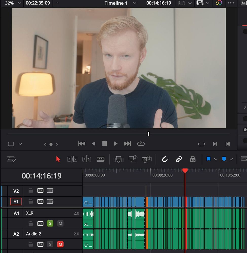Jump to first frame button

[82, 144]
